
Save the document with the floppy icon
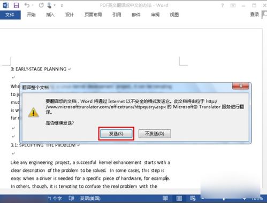click(16, 5)
